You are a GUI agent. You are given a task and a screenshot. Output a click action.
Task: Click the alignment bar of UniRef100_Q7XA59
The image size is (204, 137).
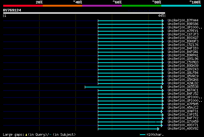point(130,122)
